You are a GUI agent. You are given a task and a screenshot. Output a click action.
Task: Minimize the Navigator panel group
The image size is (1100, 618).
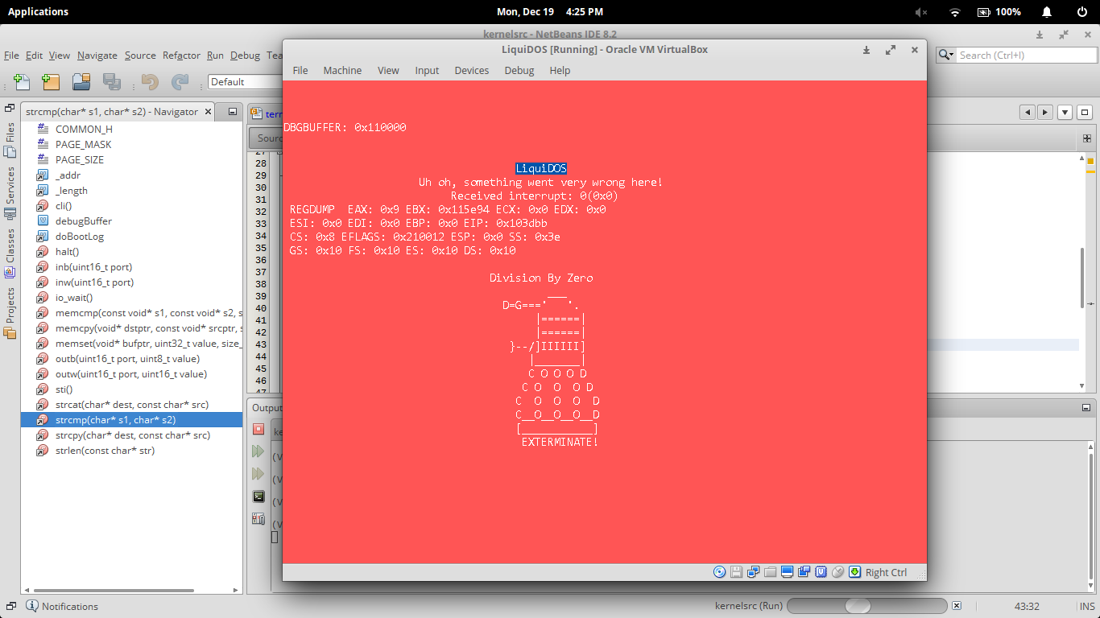coord(232,112)
